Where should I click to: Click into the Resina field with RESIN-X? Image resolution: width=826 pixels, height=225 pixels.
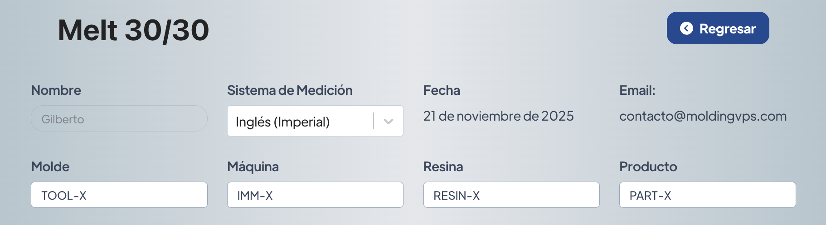coord(511,195)
